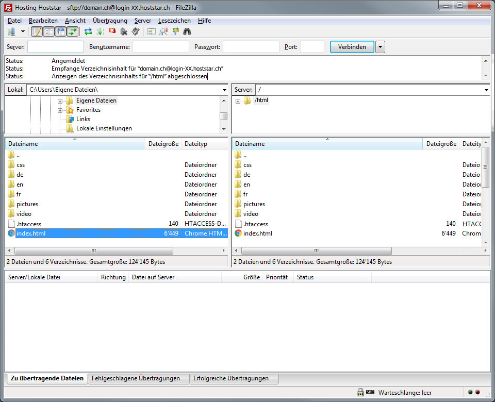Viewport: 495px width, 402px height.
Task: Open the Server path dropdown
Action: pyautogui.click(x=486, y=90)
